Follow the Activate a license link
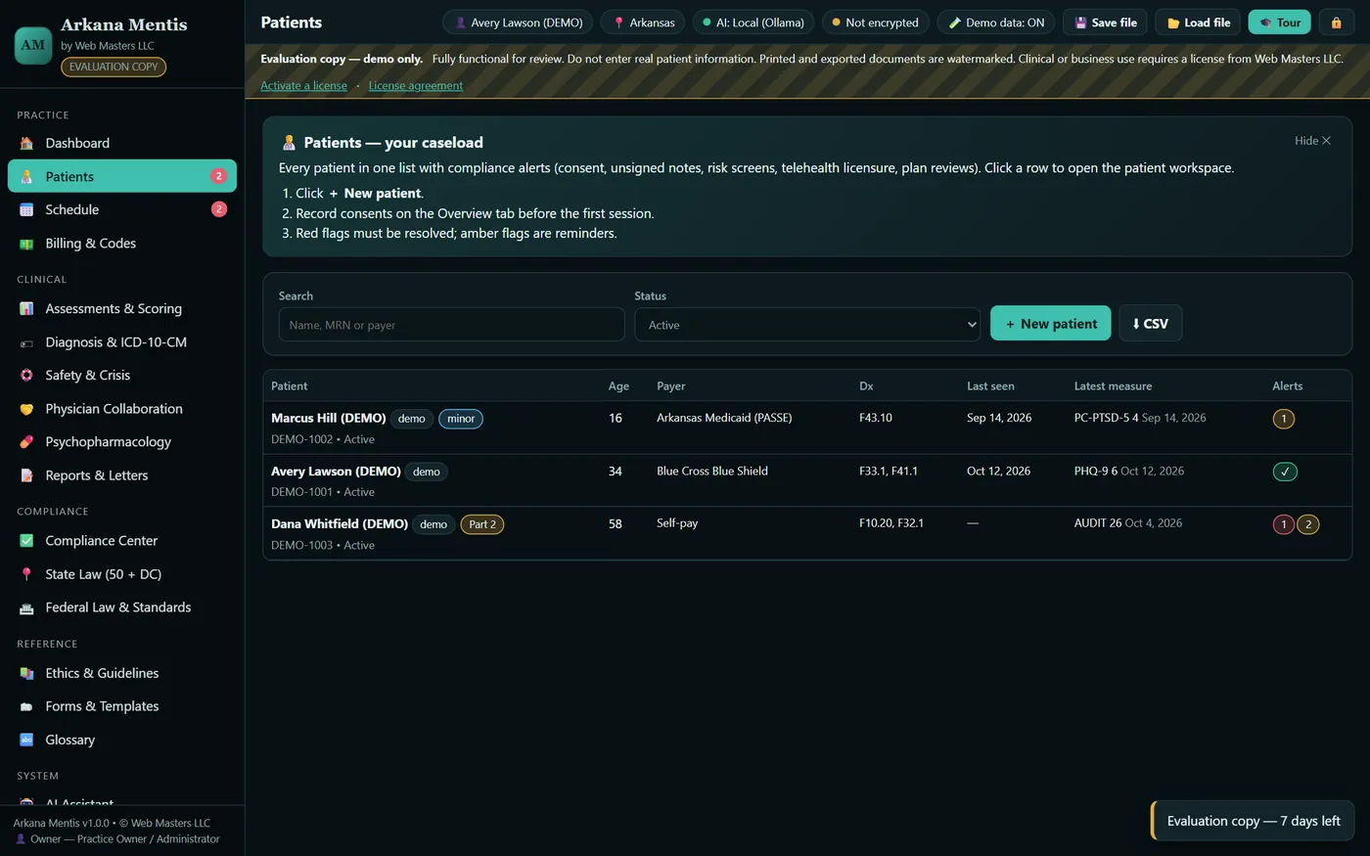This screenshot has width=1370, height=856. pos(303,85)
